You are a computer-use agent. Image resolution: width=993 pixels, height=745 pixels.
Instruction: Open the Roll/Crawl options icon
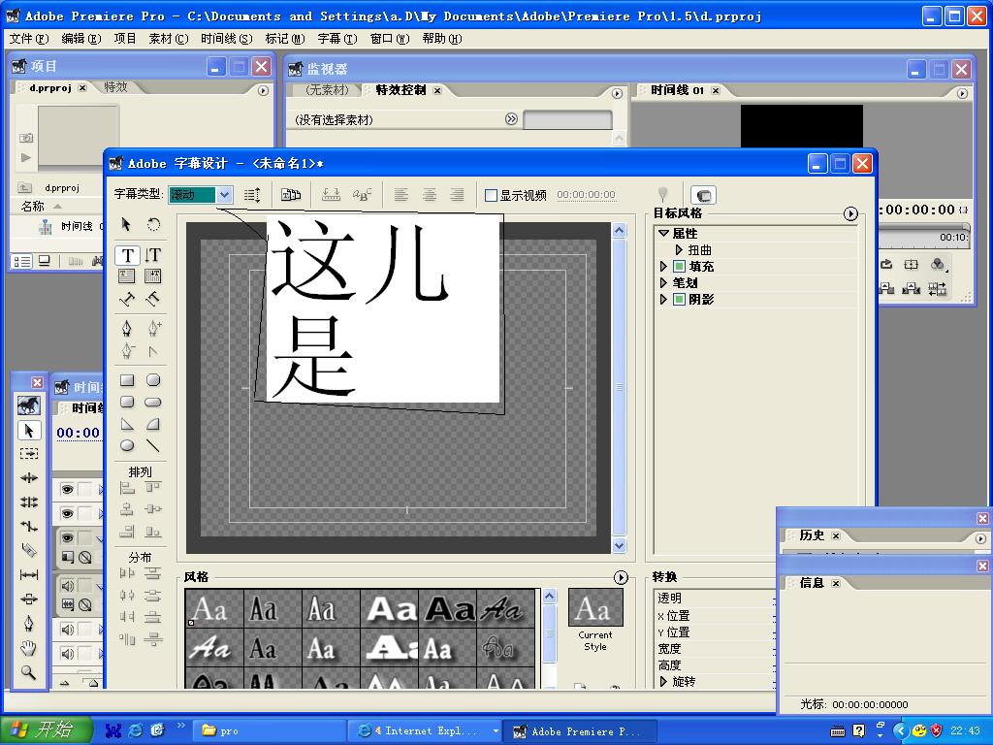(252, 194)
